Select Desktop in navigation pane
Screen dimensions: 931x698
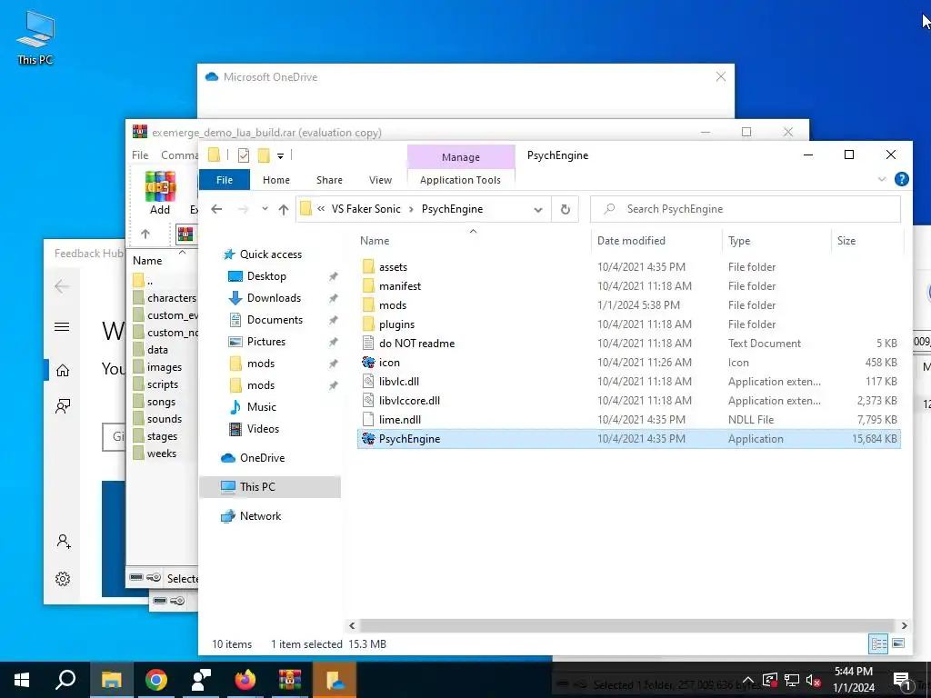tap(266, 276)
